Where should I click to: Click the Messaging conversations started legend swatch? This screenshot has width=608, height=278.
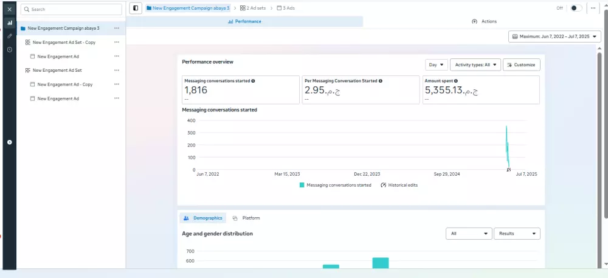click(x=302, y=186)
